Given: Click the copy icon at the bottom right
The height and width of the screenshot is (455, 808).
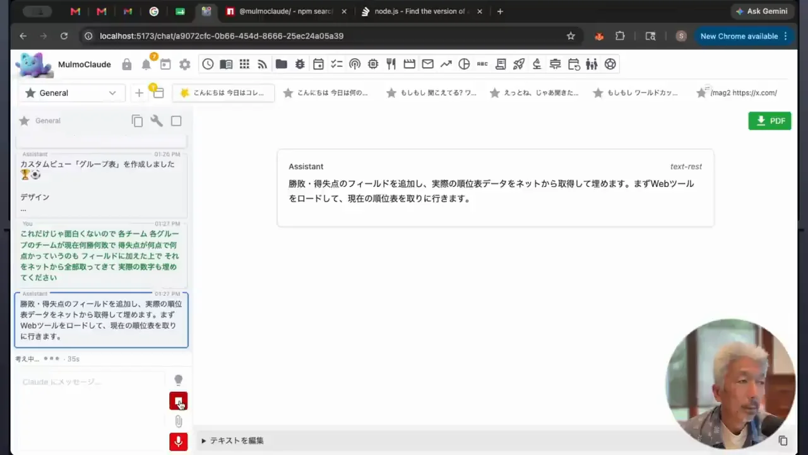Looking at the screenshot, I should (x=783, y=440).
